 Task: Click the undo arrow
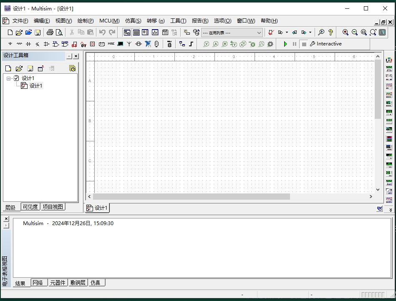(x=102, y=32)
